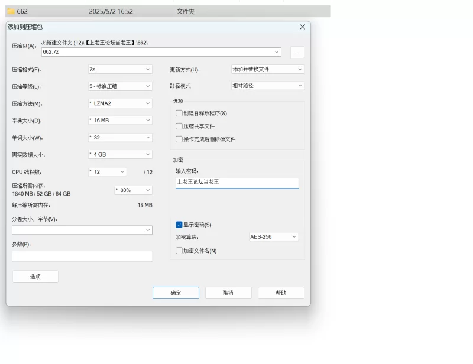Open the memory usage 80% dropdown

coord(133,190)
